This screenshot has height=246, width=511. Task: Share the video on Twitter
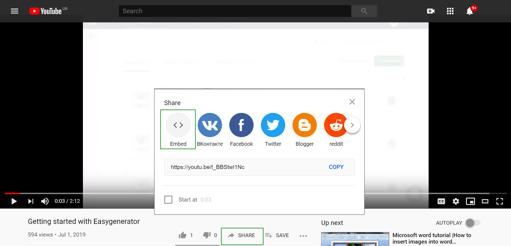pyautogui.click(x=273, y=125)
